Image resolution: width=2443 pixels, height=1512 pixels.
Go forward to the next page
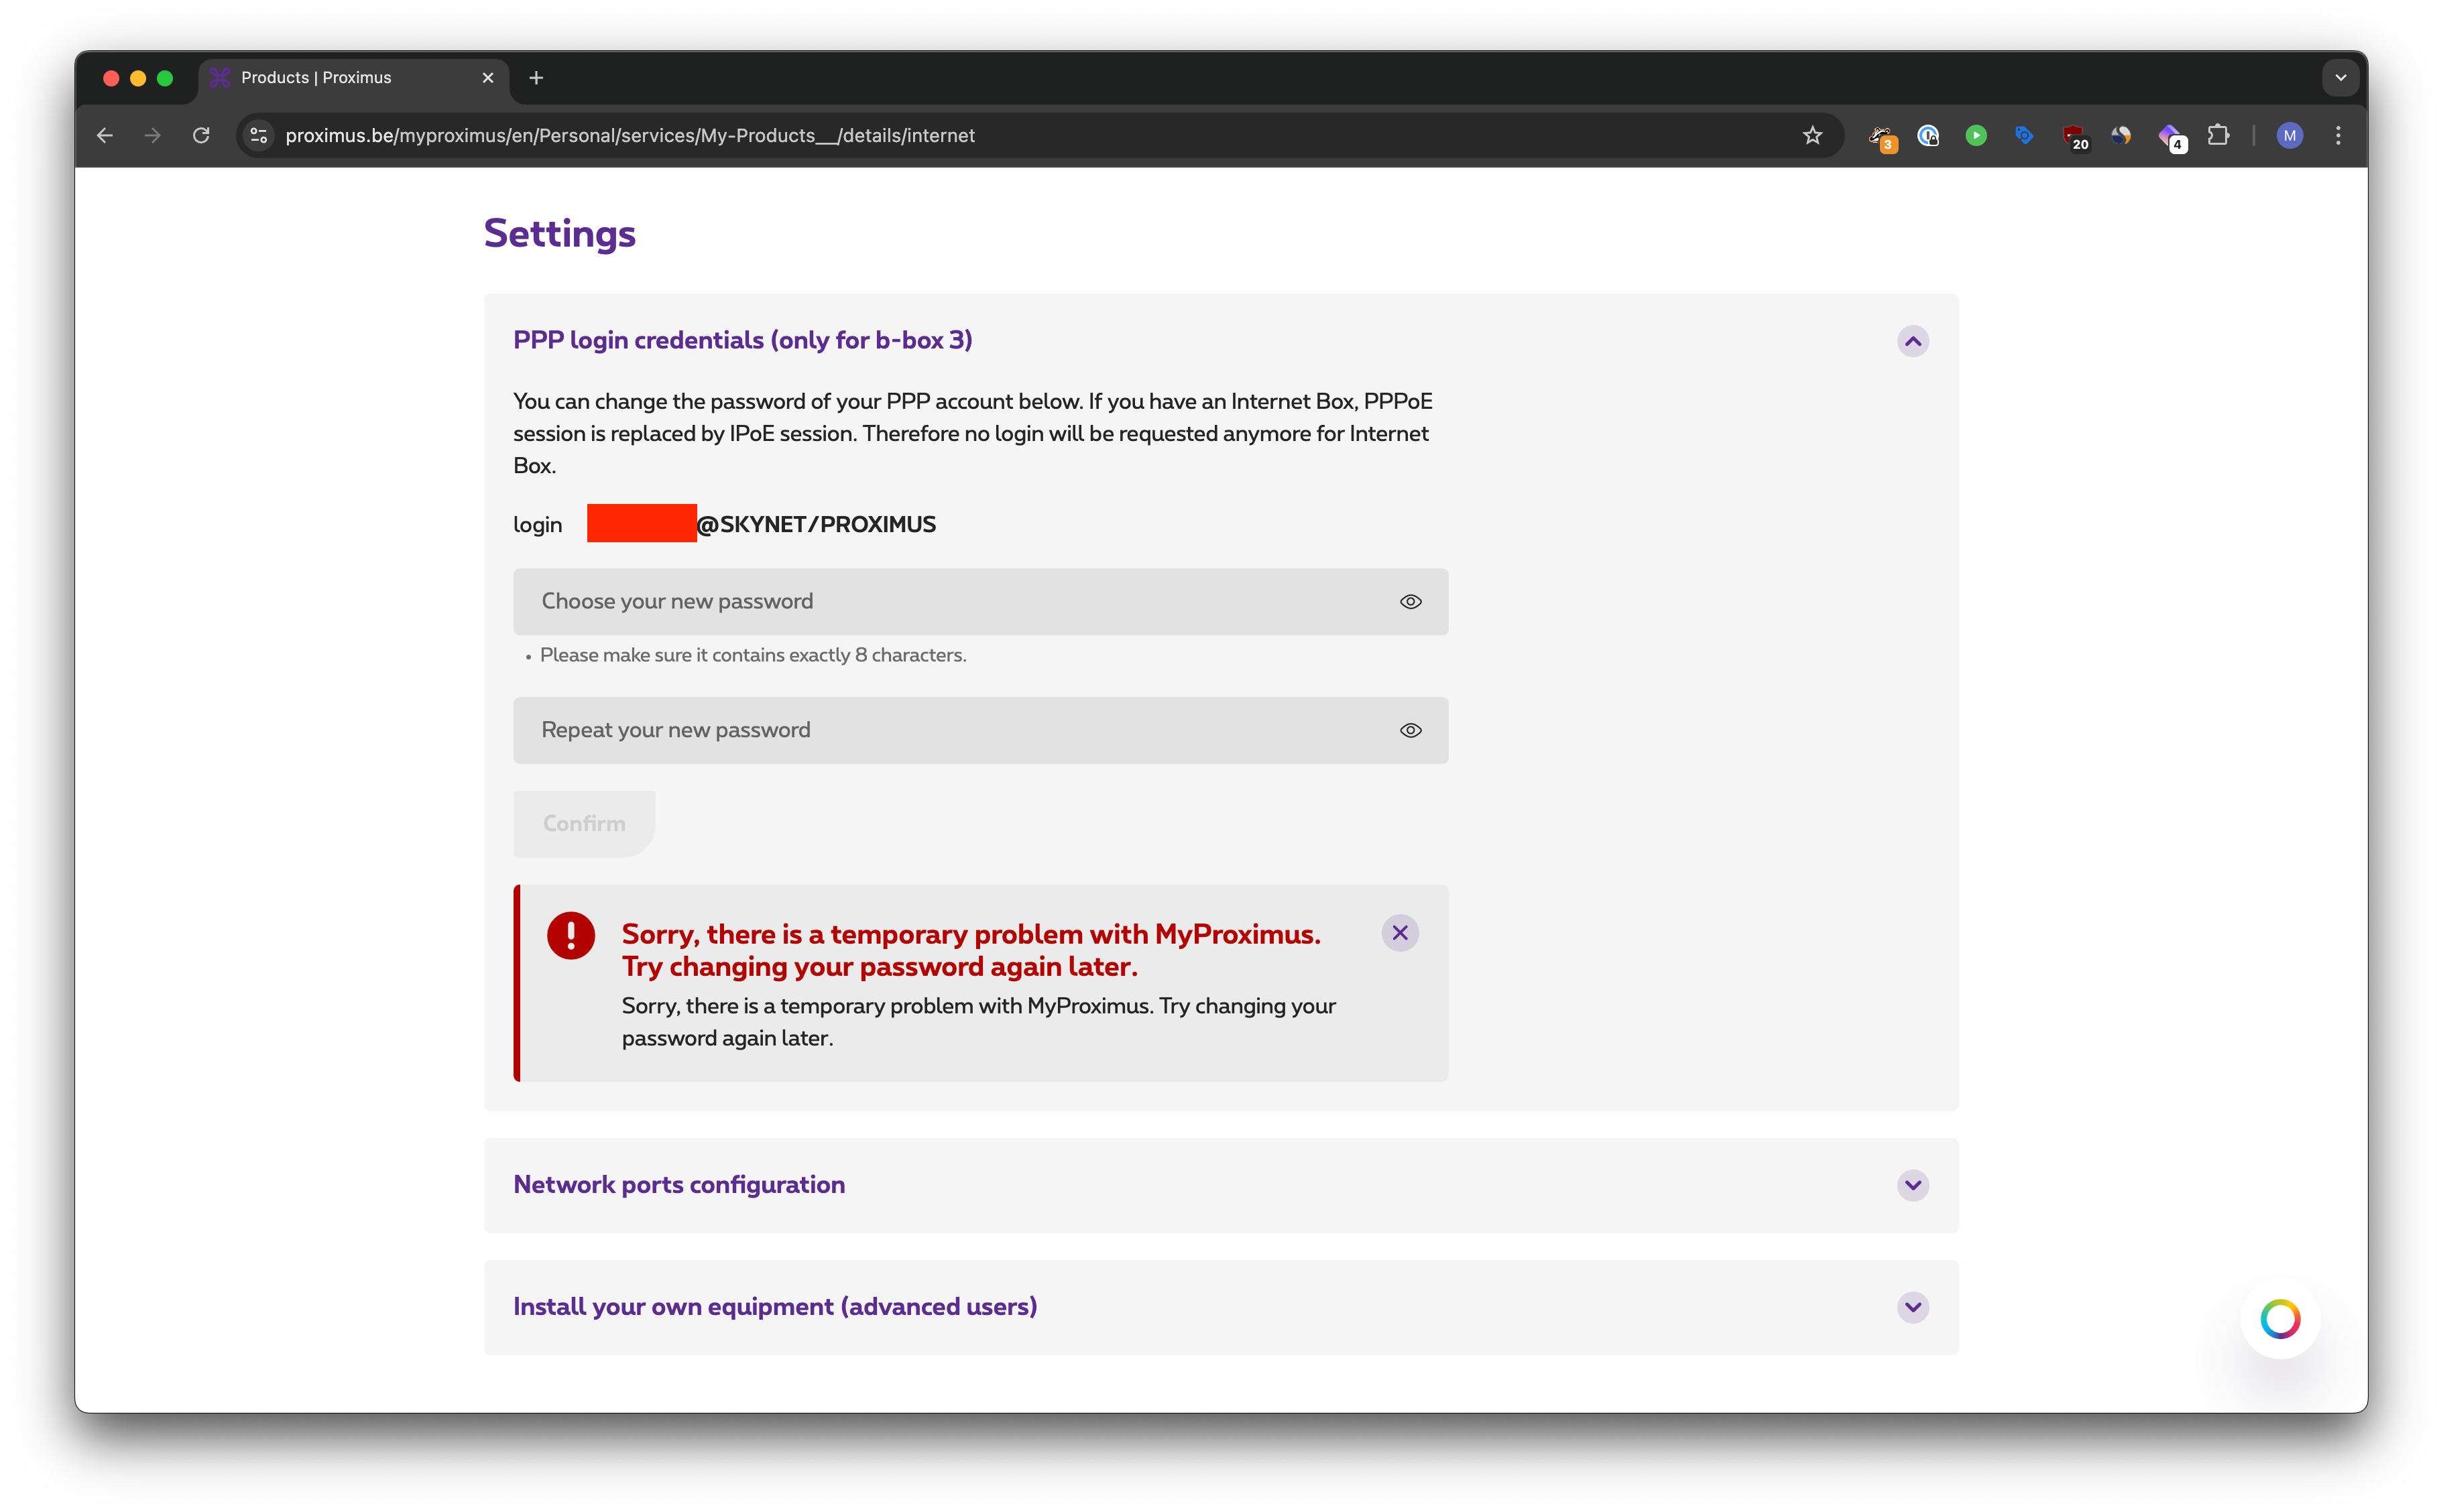153,136
